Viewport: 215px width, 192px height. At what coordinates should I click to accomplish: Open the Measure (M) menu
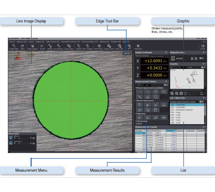point(21,42)
